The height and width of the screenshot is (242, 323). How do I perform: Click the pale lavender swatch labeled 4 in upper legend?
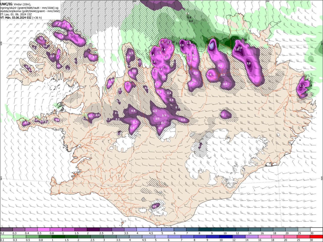[142, 230]
